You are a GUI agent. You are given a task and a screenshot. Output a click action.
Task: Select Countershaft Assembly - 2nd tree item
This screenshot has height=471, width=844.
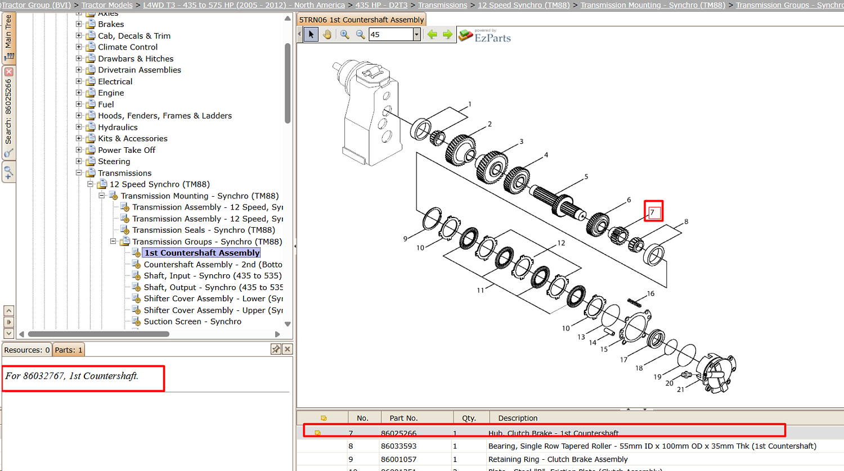213,264
